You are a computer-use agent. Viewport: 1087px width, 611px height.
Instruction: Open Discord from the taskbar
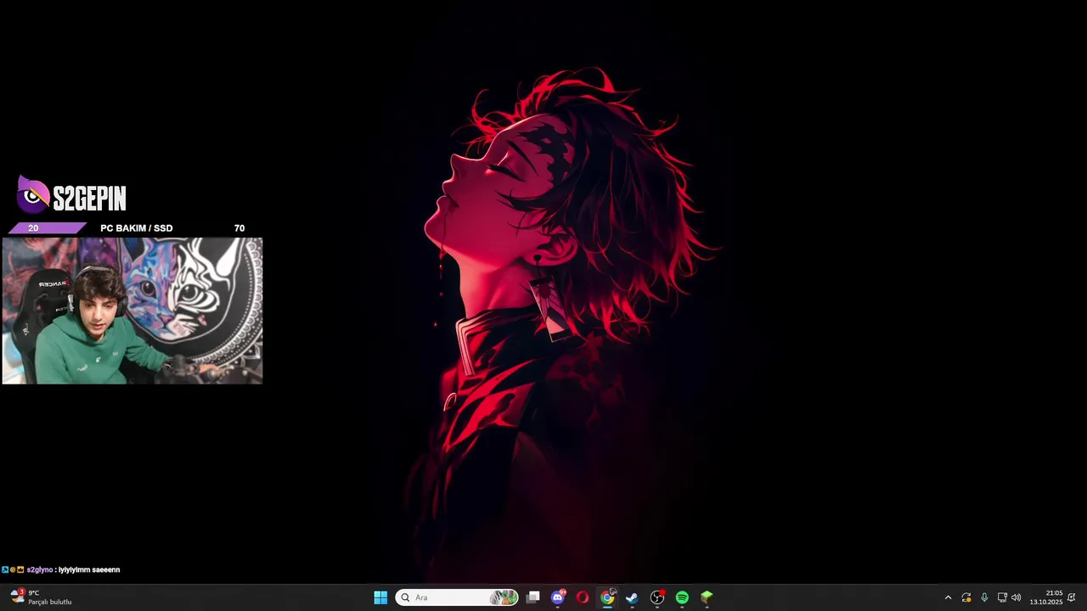coord(558,597)
